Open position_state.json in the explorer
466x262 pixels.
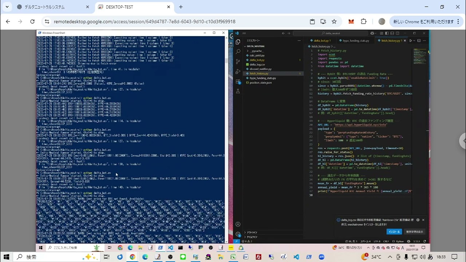260,83
